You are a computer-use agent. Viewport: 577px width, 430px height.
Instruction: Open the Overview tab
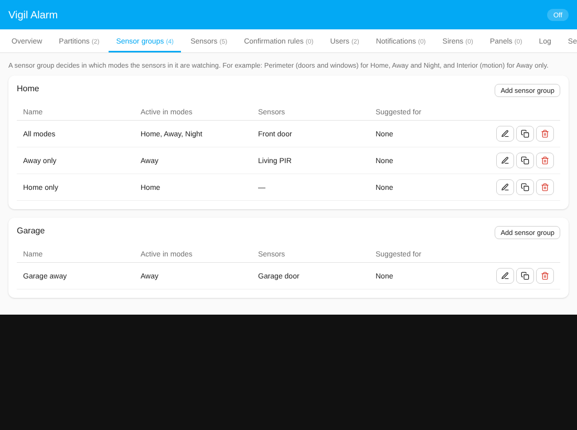pyautogui.click(x=27, y=41)
